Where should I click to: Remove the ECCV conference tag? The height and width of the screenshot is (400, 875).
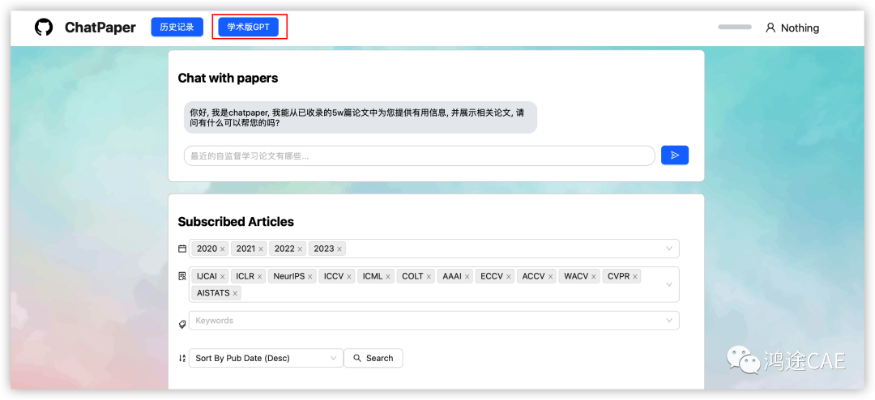[508, 276]
